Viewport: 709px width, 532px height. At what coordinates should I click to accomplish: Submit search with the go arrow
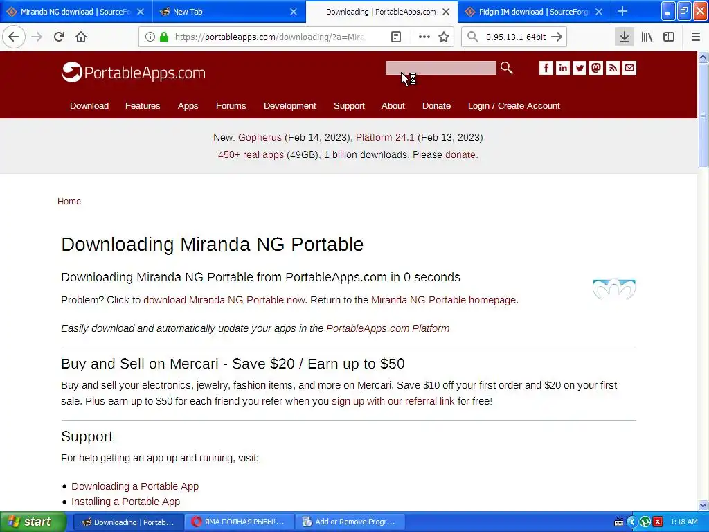557,37
